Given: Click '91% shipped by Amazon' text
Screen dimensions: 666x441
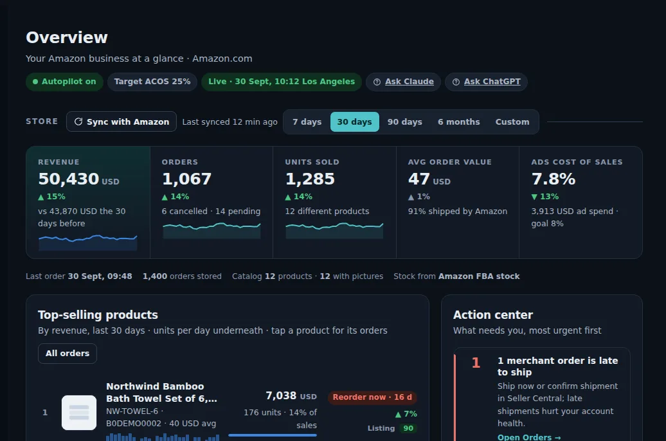Looking at the screenshot, I should click(458, 211).
